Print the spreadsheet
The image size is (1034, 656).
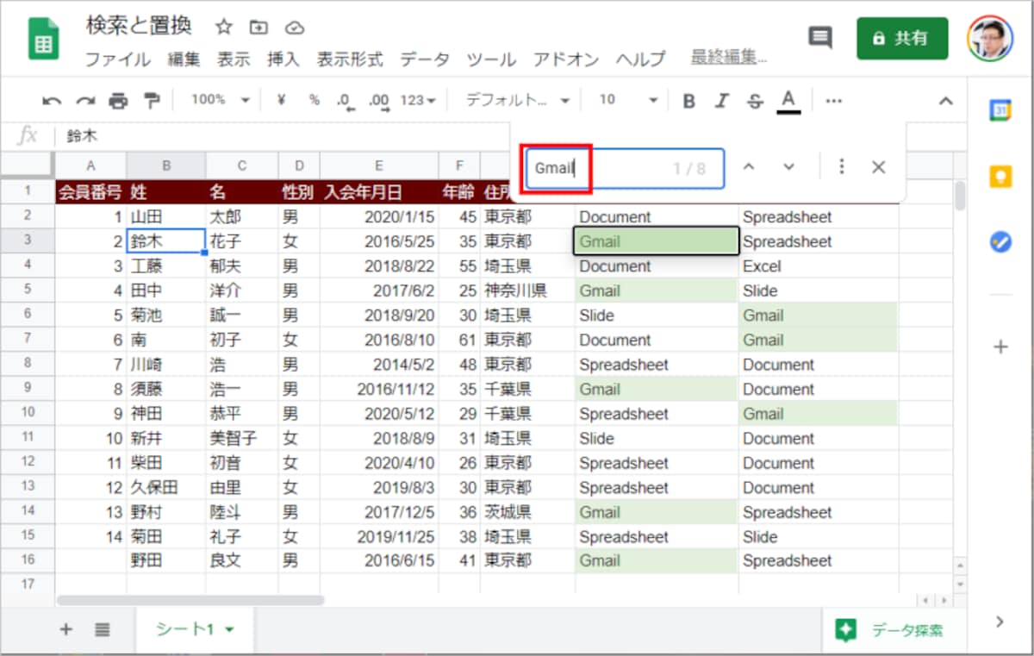118,101
